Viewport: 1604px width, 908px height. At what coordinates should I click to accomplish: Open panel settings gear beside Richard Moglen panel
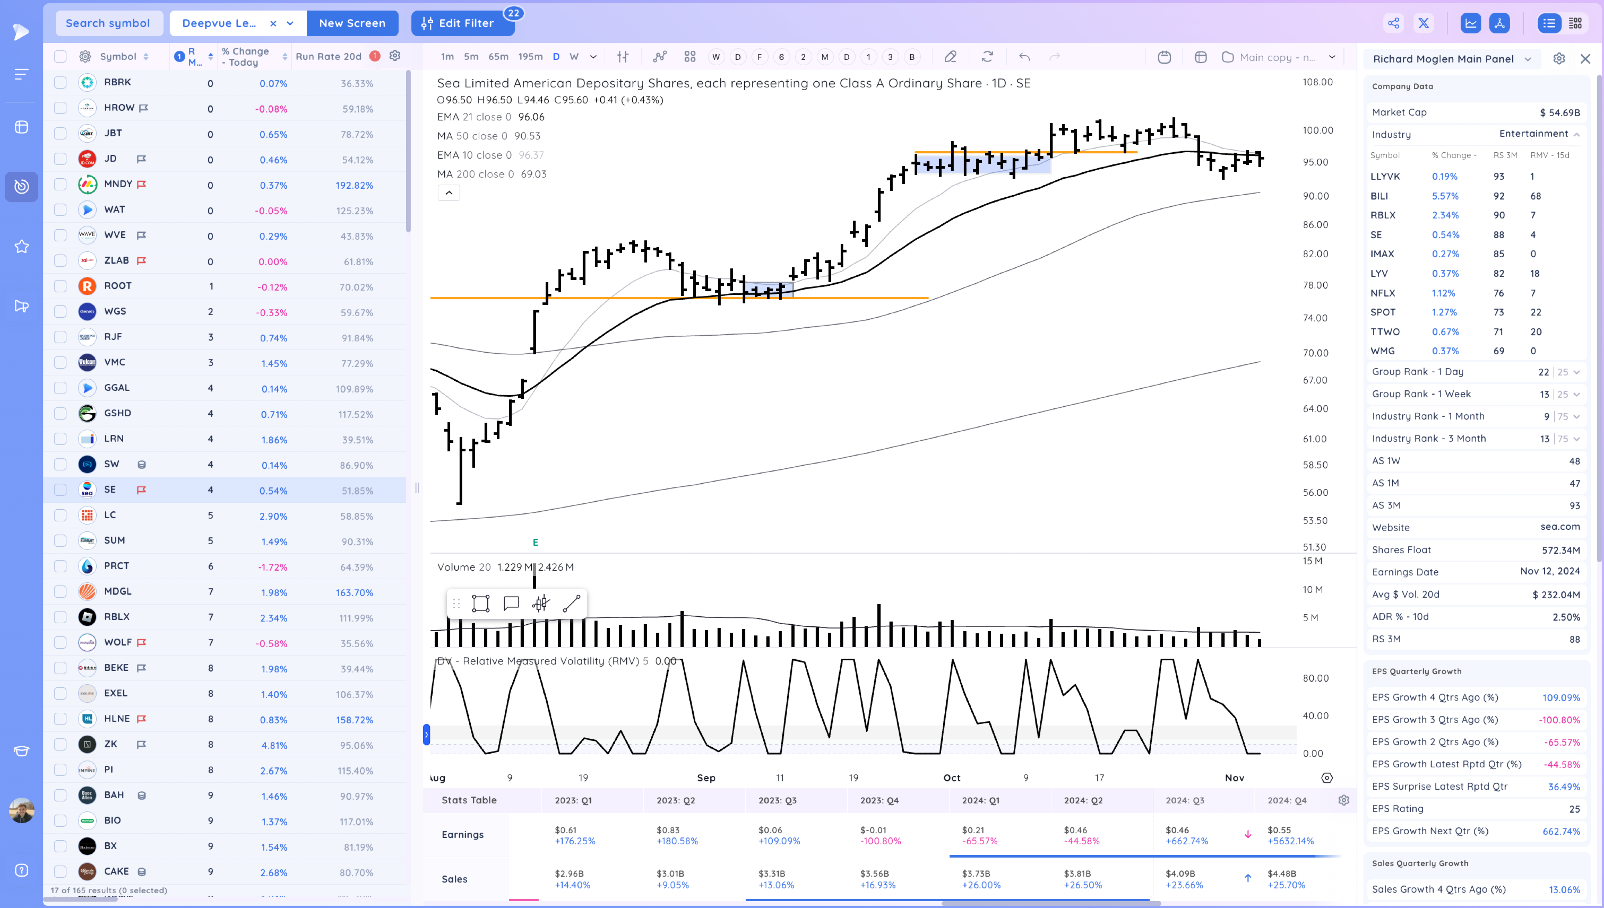point(1558,59)
